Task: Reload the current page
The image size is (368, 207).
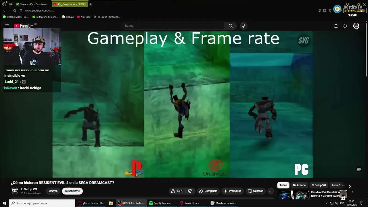Action: (x=15, y=11)
